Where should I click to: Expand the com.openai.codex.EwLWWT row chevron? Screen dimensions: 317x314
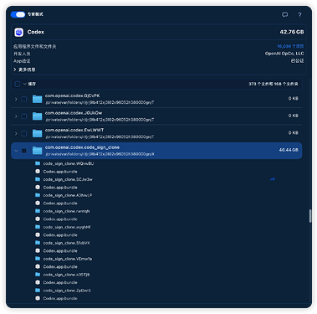pyautogui.click(x=16, y=134)
